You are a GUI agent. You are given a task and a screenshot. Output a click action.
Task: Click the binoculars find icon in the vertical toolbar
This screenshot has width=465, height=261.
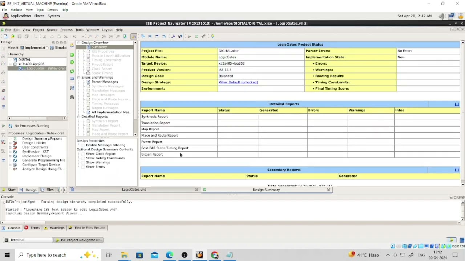point(72,97)
